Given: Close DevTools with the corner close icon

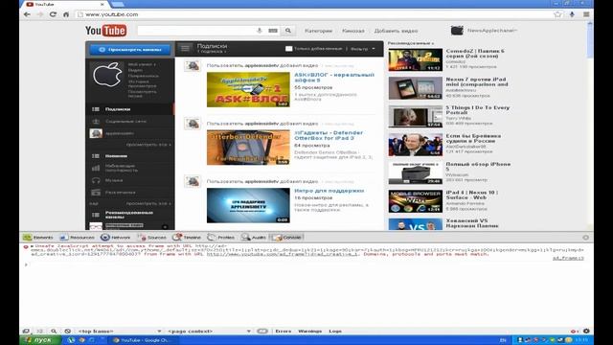Looking at the screenshot, I should pyautogui.click(x=585, y=238).
